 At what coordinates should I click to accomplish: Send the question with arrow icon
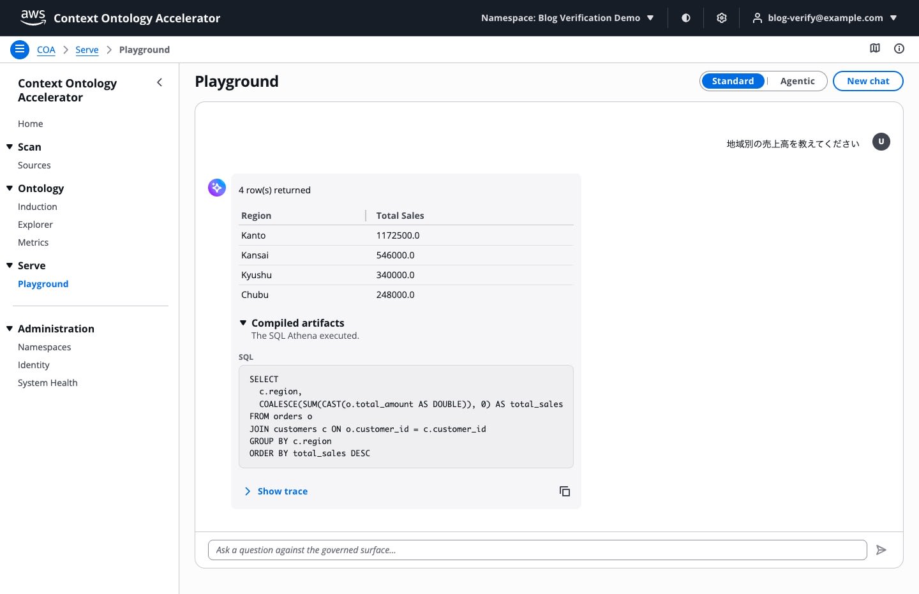point(881,550)
